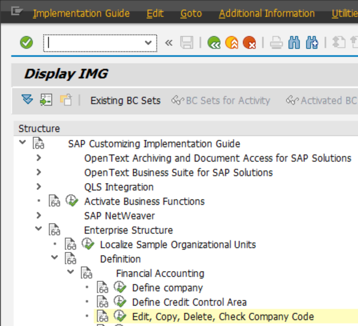Collapse the Financial Accounting node

[x=71, y=272]
